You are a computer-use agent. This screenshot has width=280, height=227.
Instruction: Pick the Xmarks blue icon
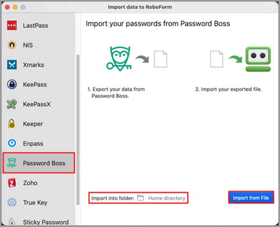click(12, 65)
